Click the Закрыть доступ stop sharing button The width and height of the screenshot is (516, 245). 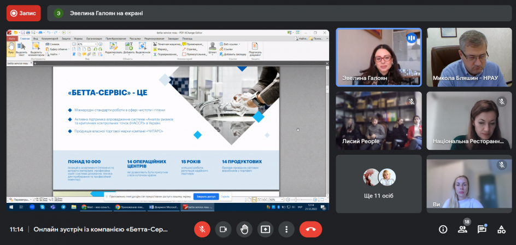[206, 196]
